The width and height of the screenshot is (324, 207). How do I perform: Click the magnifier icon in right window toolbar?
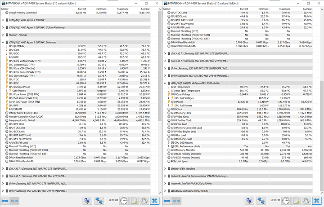point(249,201)
